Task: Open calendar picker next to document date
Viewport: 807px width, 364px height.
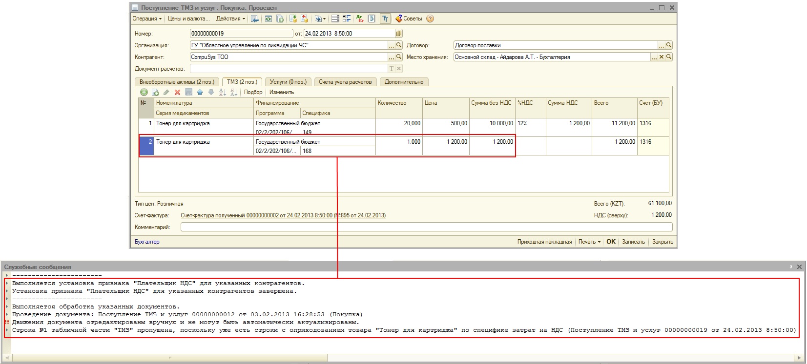Action: pos(399,34)
